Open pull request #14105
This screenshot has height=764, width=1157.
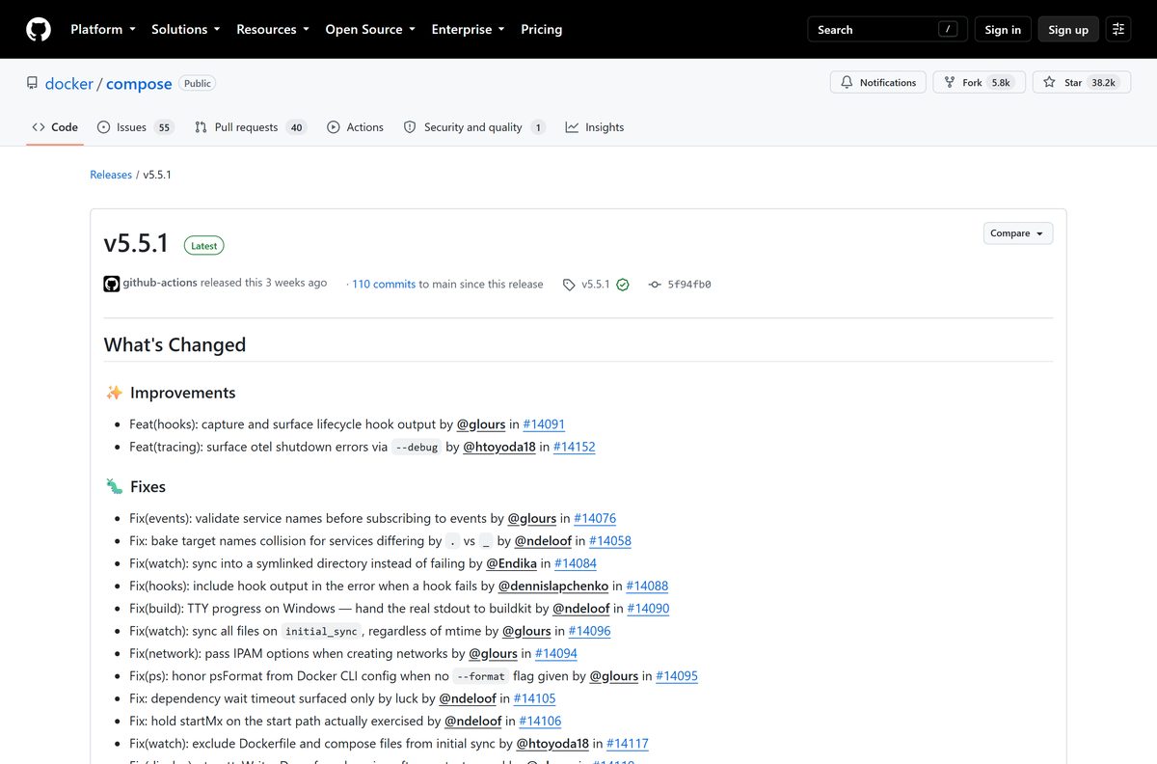(x=535, y=698)
